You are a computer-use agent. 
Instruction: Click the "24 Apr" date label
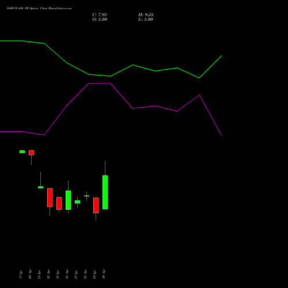pyautogui.click(x=67, y=274)
